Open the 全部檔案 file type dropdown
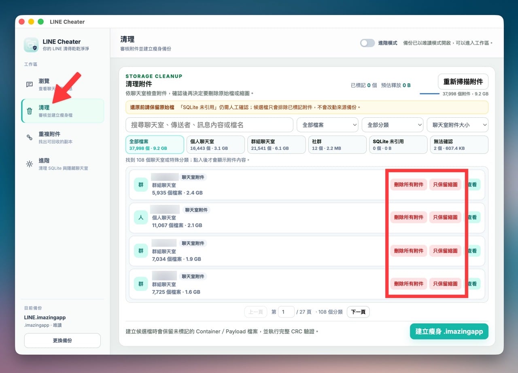The width and height of the screenshot is (518, 373). pyautogui.click(x=327, y=125)
